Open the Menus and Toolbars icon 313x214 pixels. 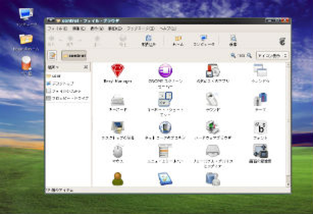pyautogui.click(x=165, y=151)
